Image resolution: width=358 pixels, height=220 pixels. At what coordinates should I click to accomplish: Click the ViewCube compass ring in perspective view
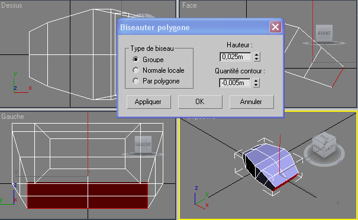click(x=324, y=155)
